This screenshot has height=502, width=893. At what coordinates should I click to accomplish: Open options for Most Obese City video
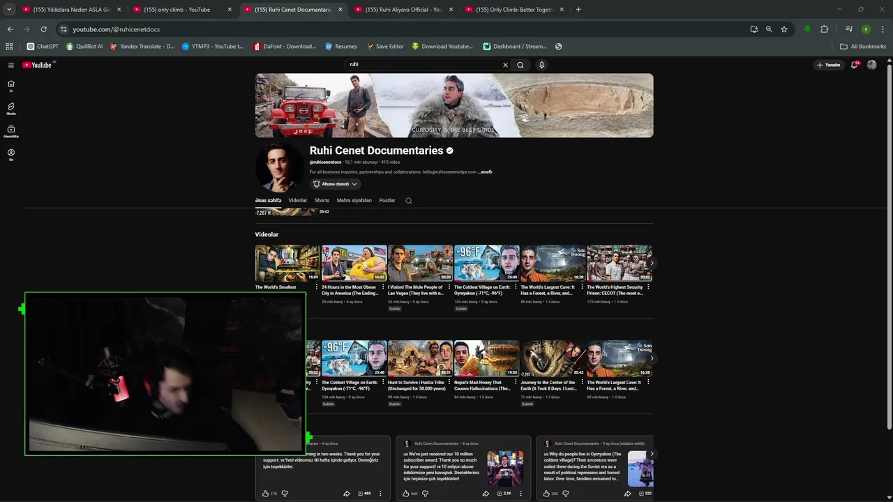point(382,287)
